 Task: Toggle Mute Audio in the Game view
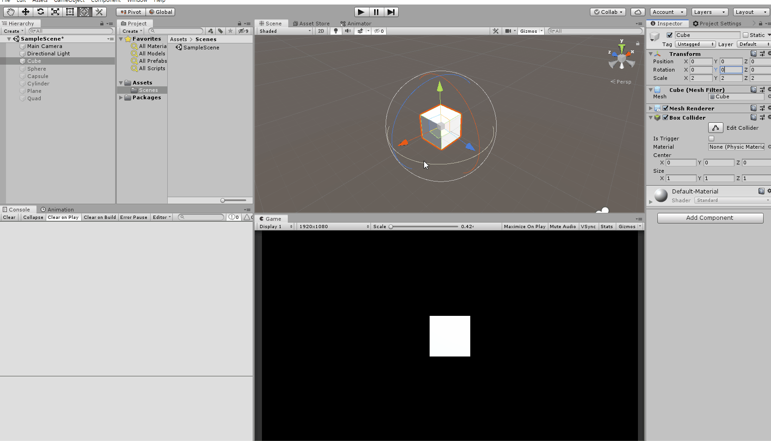click(563, 226)
